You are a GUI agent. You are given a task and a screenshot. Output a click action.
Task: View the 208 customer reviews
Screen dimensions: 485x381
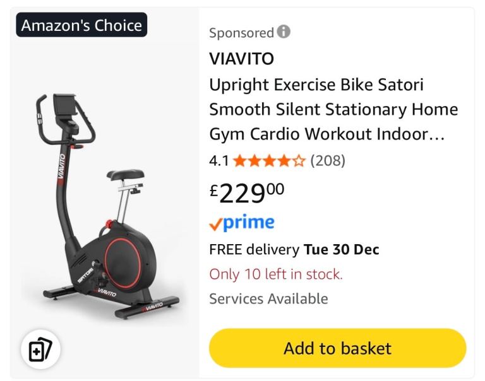coord(328,161)
